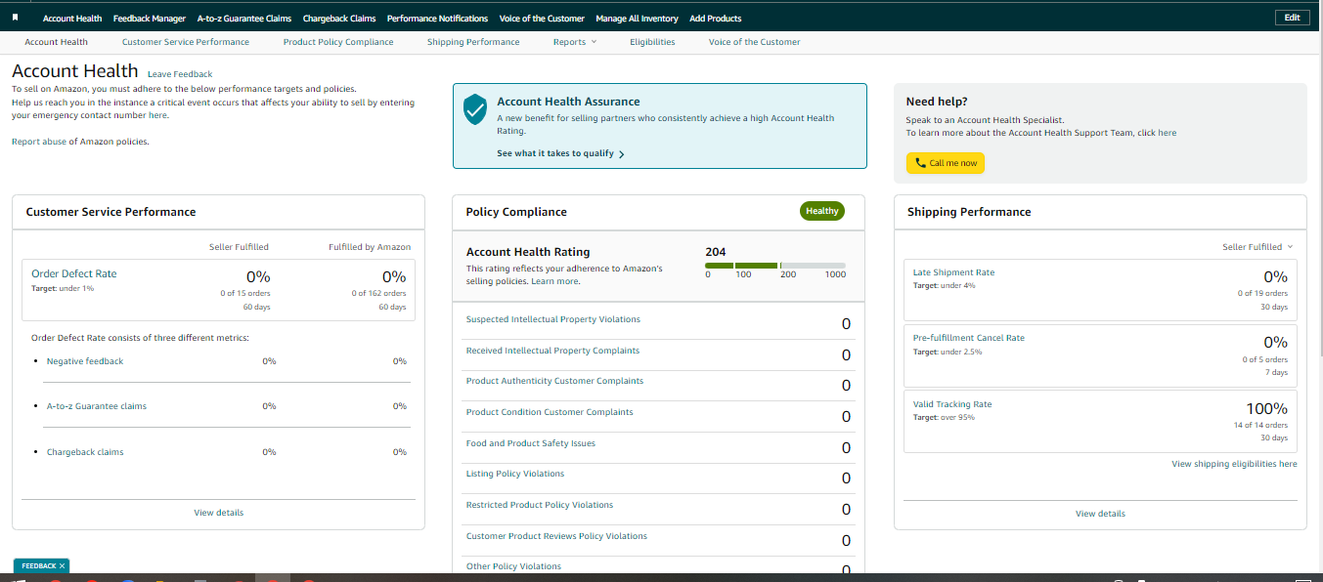Click the bookmark flag icon in top bar
This screenshot has width=1323, height=582.
coord(16,18)
